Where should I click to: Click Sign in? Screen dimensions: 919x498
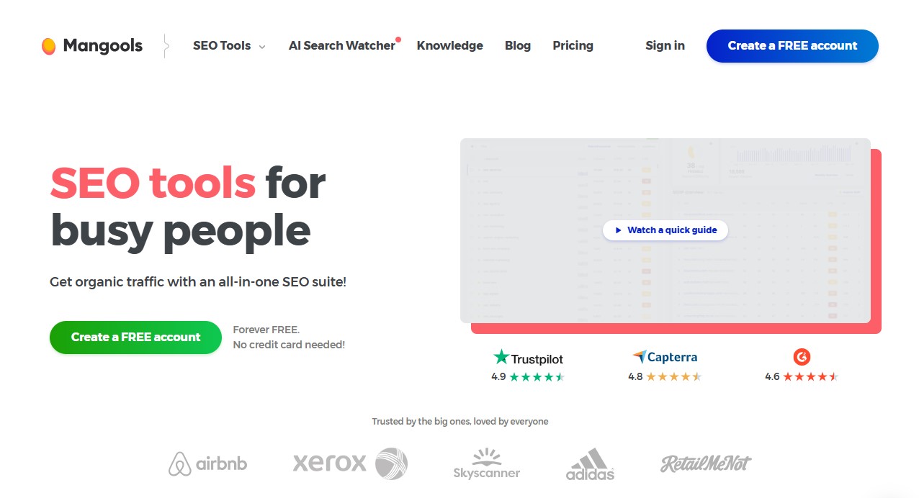[x=665, y=45]
